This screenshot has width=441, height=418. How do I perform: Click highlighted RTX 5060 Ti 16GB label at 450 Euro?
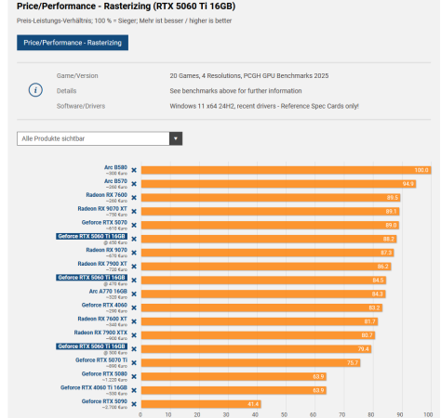coord(92,236)
